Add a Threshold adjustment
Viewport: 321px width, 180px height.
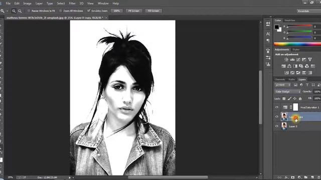[298, 72]
